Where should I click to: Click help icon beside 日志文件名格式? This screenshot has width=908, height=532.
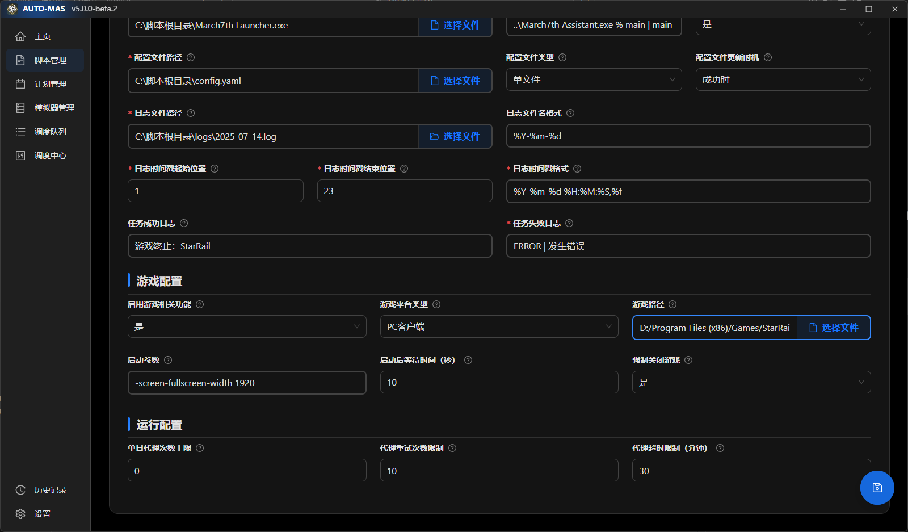[570, 113]
